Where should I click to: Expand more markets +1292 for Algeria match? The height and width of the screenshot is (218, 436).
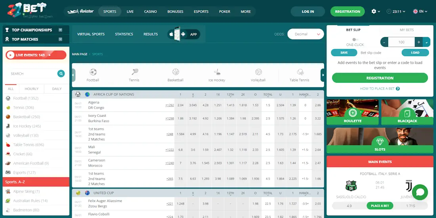tap(169, 105)
